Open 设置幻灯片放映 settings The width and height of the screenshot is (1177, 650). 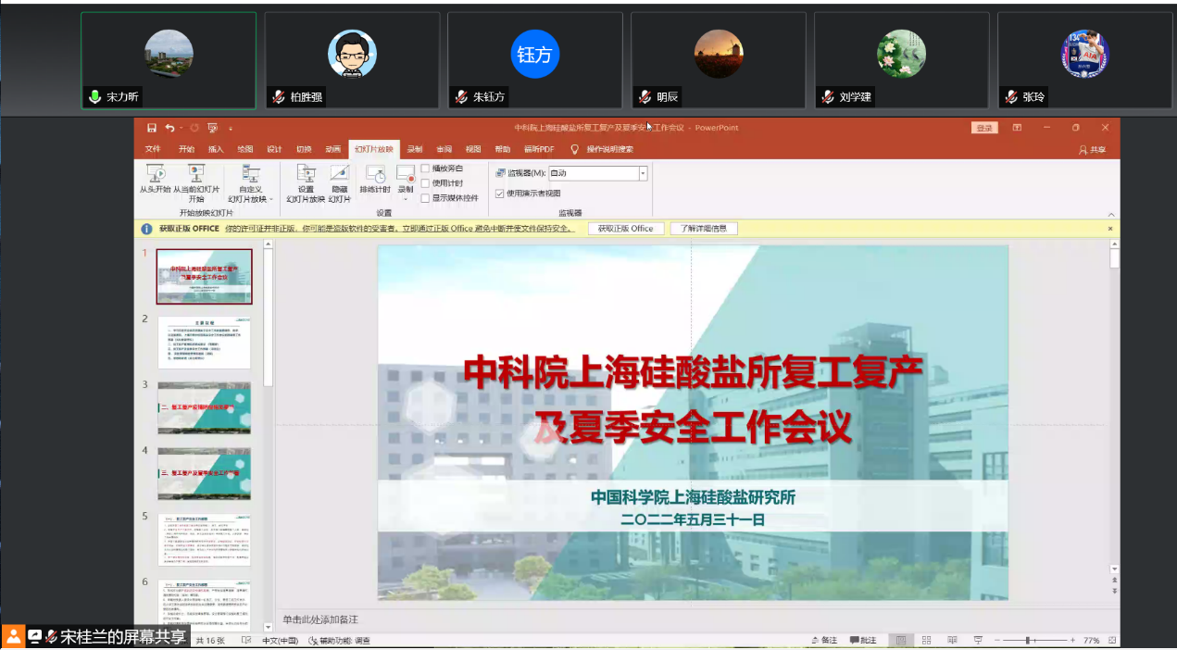tap(306, 174)
